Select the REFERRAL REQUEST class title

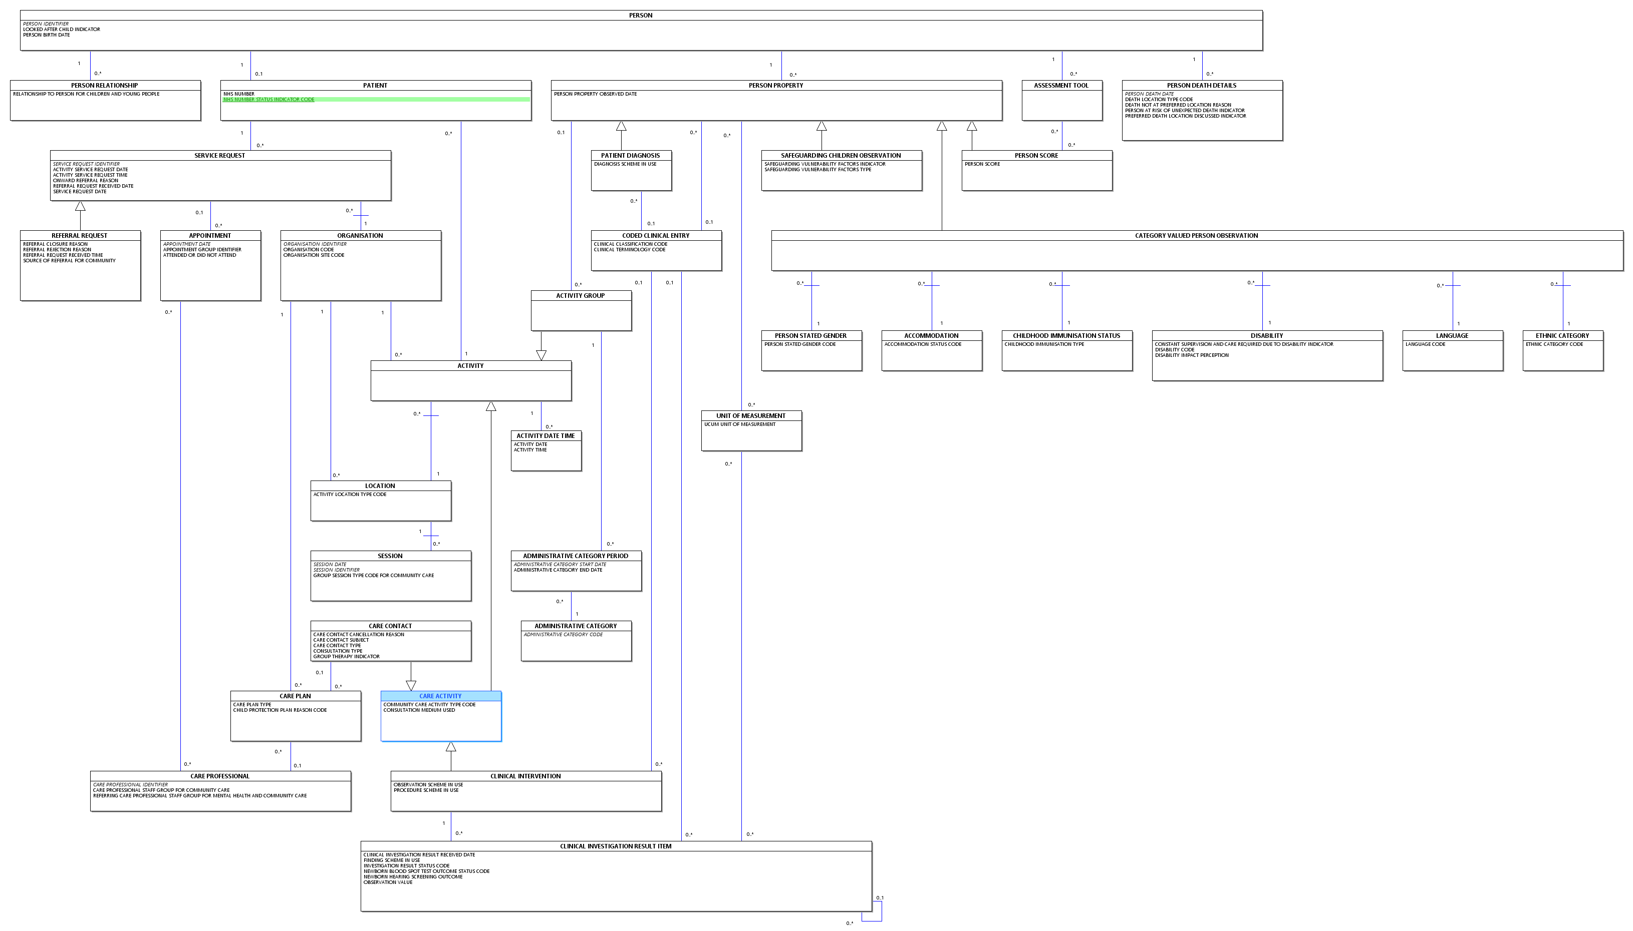tap(79, 235)
